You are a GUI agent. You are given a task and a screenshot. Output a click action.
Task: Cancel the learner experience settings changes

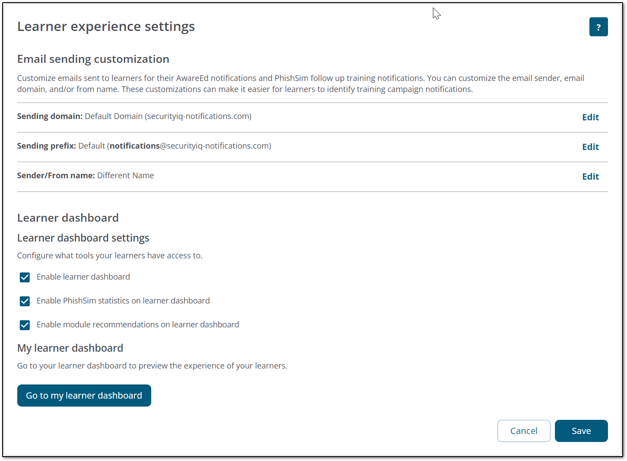click(524, 431)
